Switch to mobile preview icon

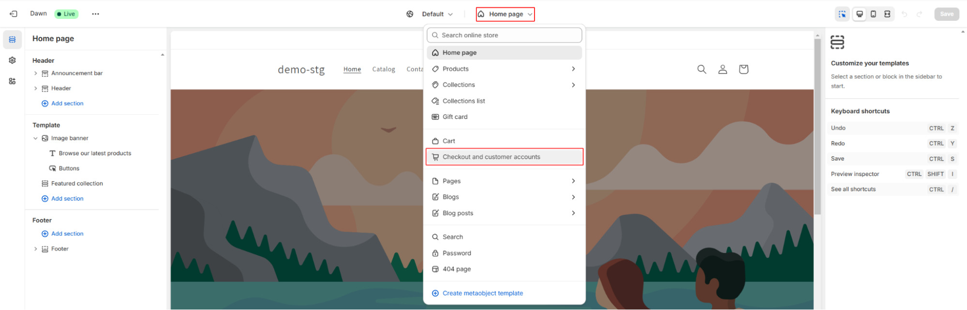(x=873, y=14)
